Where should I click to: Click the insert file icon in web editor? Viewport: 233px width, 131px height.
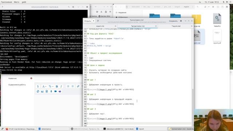[x=47, y=91]
